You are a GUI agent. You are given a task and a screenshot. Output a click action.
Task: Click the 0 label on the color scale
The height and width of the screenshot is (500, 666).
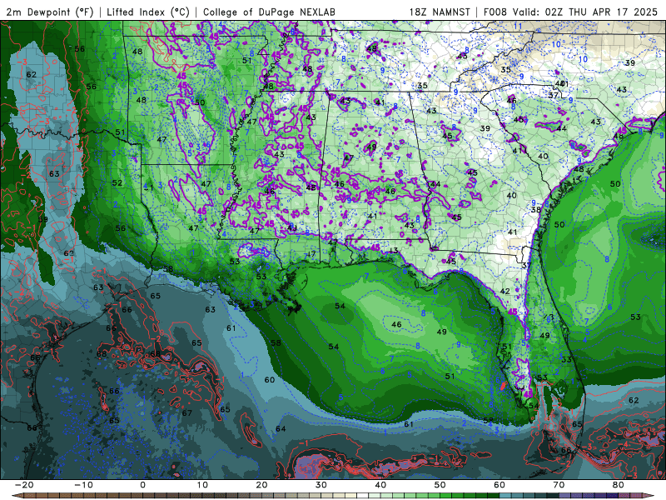(x=142, y=485)
